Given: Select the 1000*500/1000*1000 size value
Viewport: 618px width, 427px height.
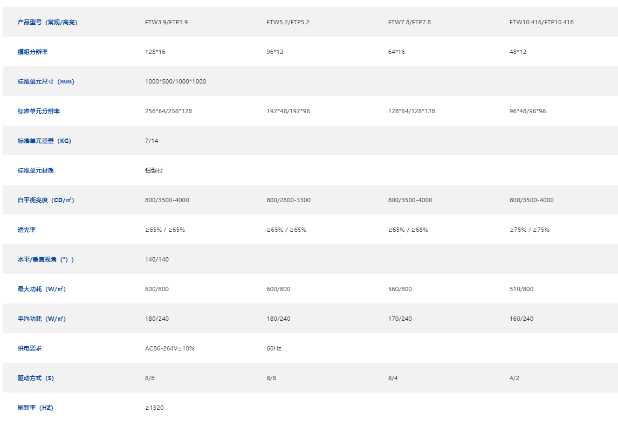Looking at the screenshot, I should click(x=175, y=81).
